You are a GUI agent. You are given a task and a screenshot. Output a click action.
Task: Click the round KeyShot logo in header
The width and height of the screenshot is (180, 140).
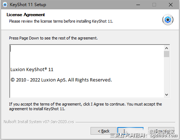[x=168, y=20]
